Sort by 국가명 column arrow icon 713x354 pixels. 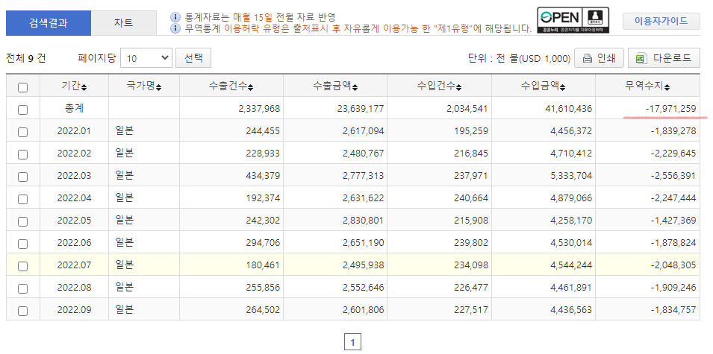tap(159, 87)
